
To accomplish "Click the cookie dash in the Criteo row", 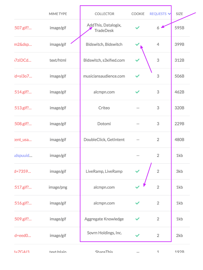I will click(x=138, y=108).
